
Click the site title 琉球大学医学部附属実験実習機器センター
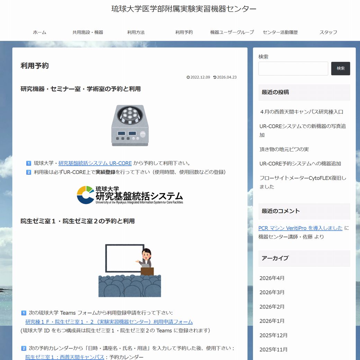pos(184,9)
